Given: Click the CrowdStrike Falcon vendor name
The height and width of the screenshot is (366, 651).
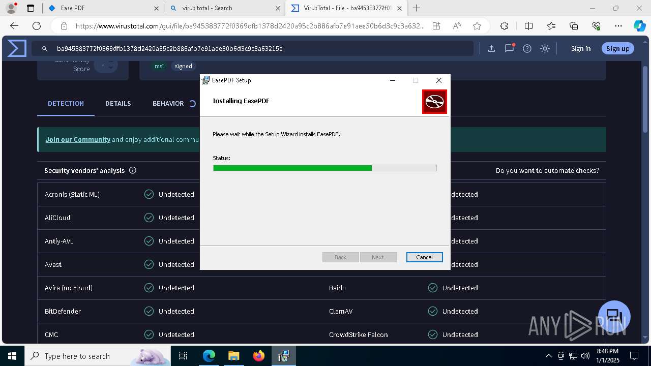Looking at the screenshot, I should [x=359, y=334].
